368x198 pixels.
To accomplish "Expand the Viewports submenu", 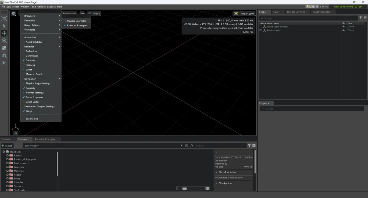I will [x=41, y=30].
